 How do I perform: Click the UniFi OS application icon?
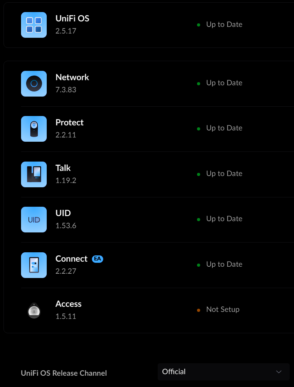pos(33,25)
